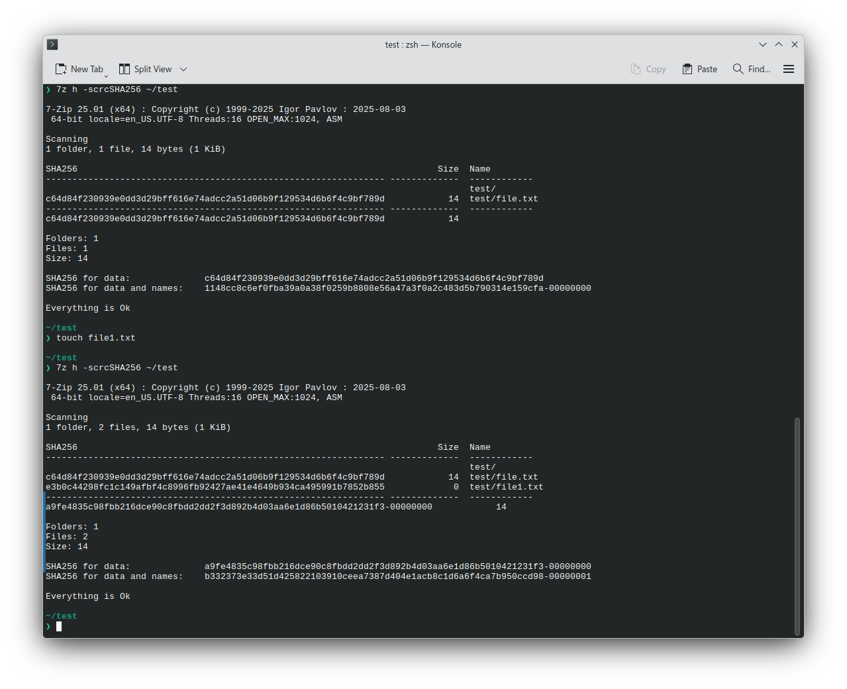Expand the Split View dropdown arrow
Viewport: 847px width, 689px height.
point(183,69)
